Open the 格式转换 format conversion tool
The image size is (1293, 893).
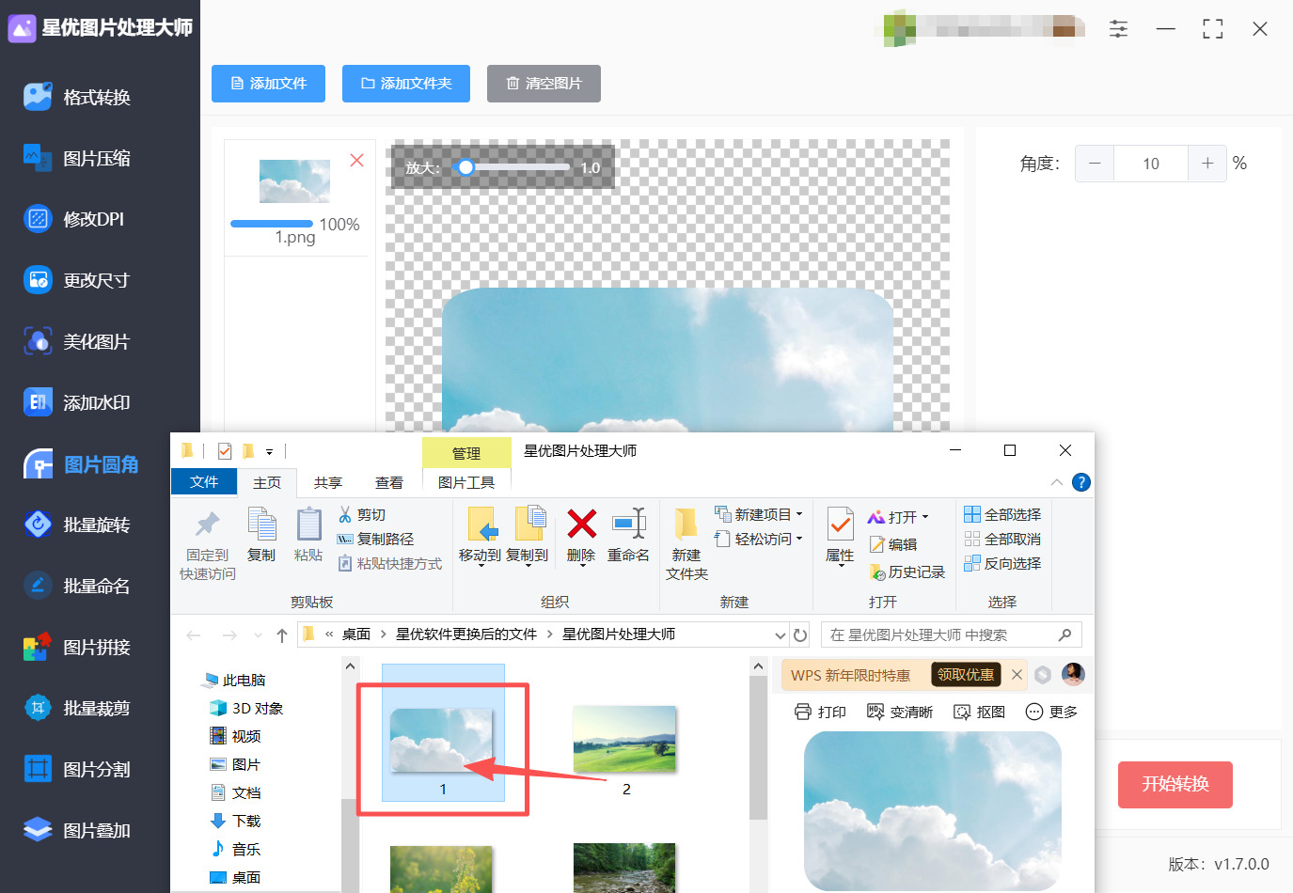[77, 97]
